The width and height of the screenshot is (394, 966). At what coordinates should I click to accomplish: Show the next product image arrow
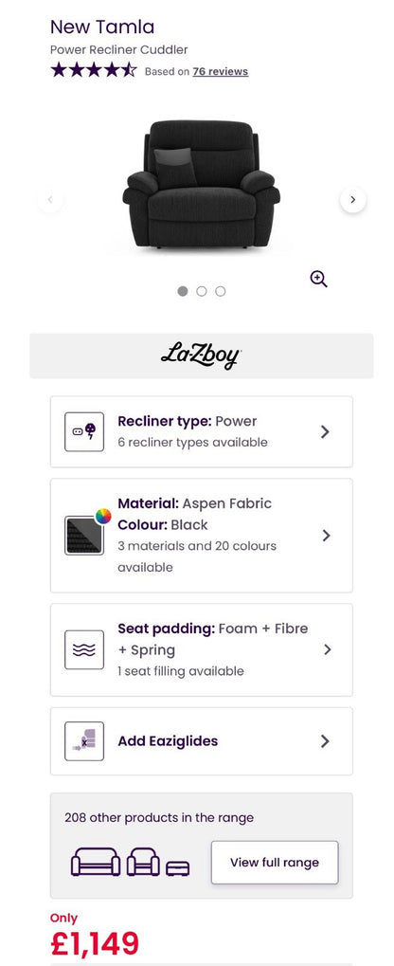[352, 200]
